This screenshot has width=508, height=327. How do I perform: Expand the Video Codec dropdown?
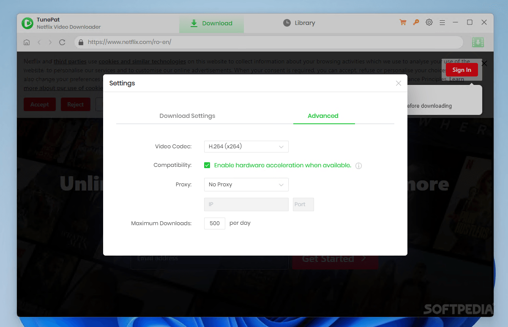pyautogui.click(x=246, y=147)
